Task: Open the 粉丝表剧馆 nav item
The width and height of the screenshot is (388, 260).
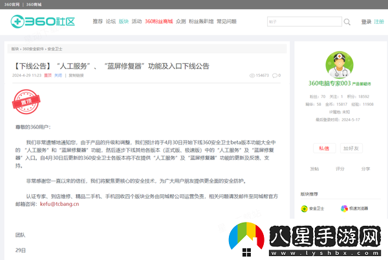Action: [x=201, y=21]
